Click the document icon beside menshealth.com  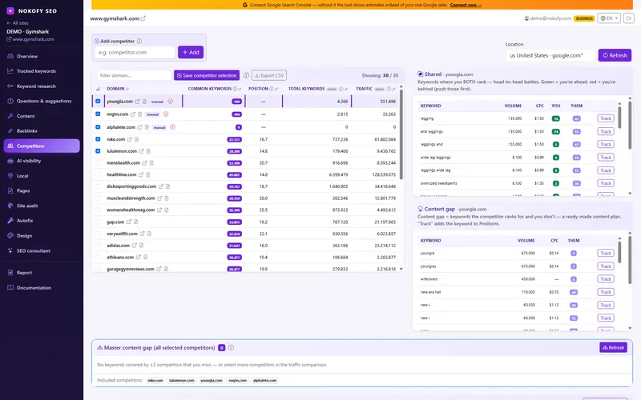coord(151,163)
